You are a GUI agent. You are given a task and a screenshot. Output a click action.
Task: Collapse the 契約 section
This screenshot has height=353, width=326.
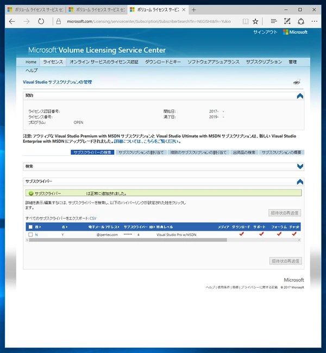(300, 96)
